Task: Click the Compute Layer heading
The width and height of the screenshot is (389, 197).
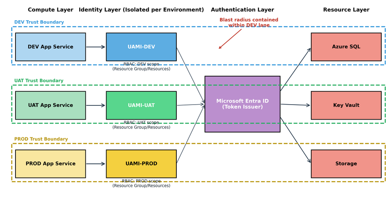Action: [51, 10]
